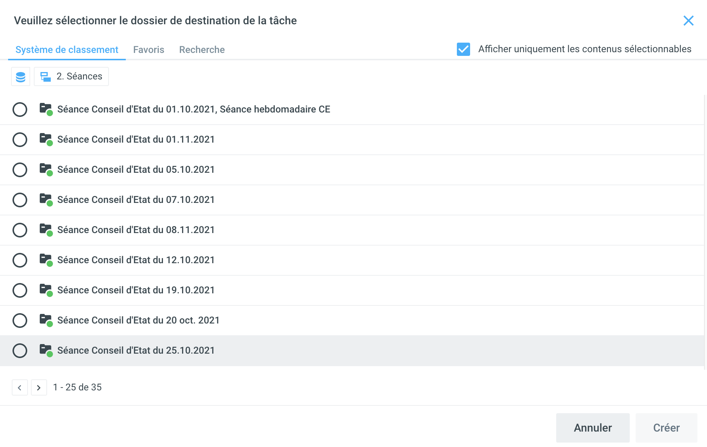
Task: Go to the previous page of results
Action: pos(20,387)
